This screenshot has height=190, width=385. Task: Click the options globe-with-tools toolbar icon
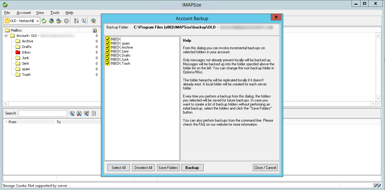[x=93, y=21]
